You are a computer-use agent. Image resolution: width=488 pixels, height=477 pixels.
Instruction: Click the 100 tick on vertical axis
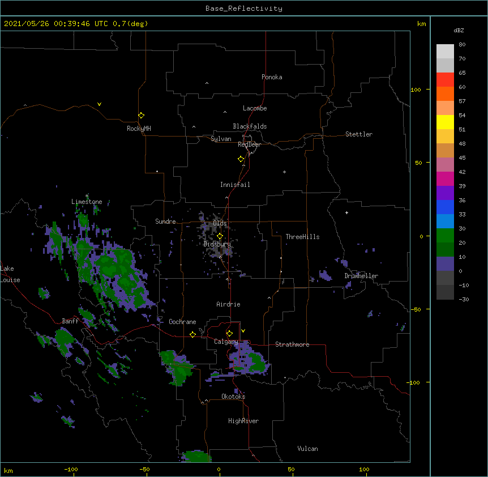coord(416,90)
